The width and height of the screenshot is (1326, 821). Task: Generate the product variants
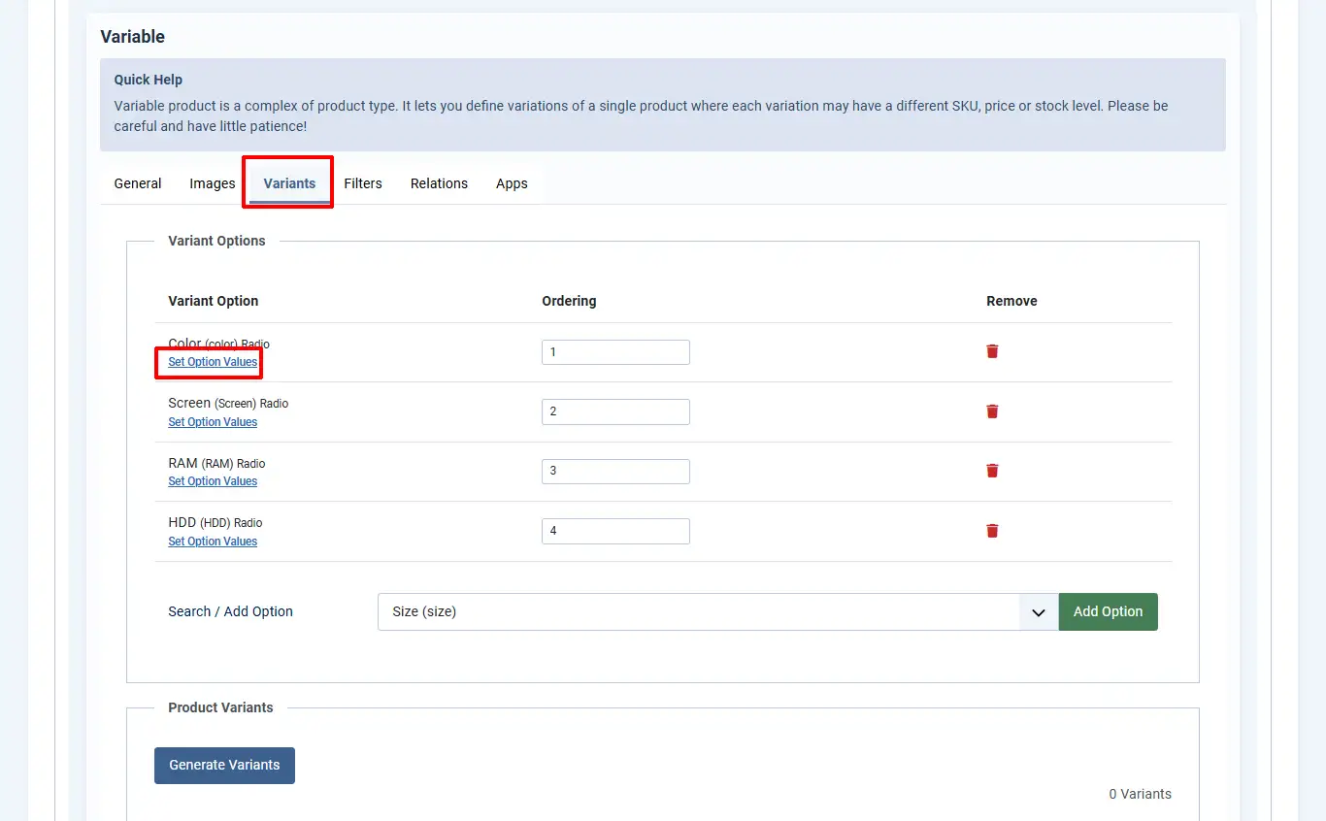click(x=224, y=765)
